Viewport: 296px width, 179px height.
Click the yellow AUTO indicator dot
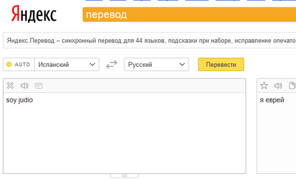click(9, 64)
